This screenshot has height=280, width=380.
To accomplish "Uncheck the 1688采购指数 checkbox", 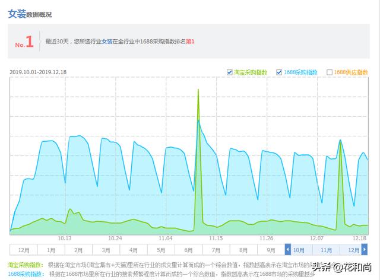I will click(279, 72).
